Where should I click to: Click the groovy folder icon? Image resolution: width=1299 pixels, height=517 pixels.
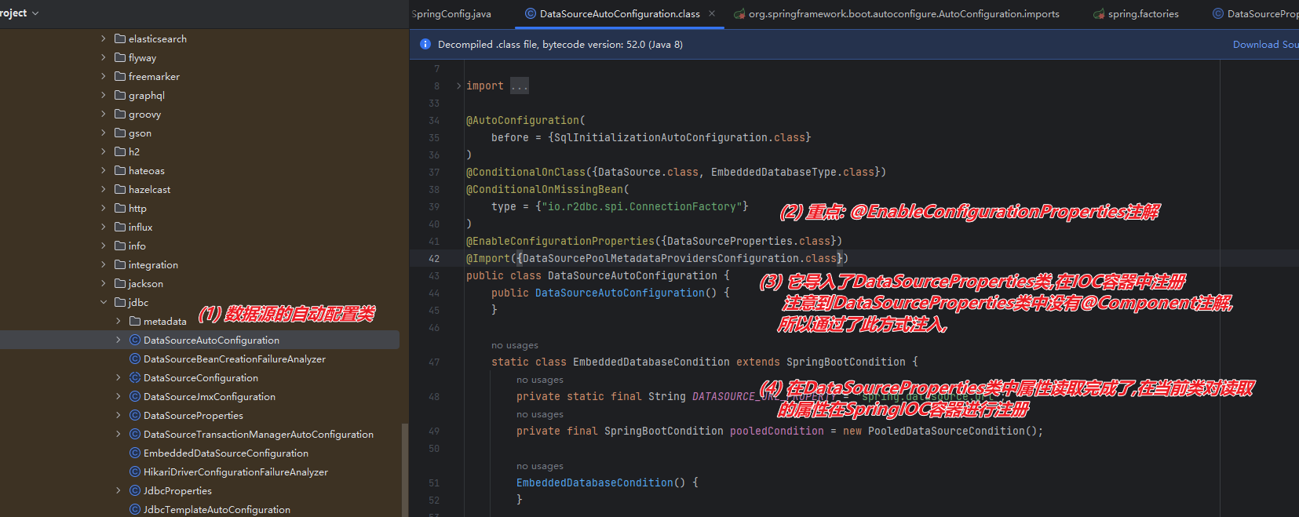(x=120, y=114)
